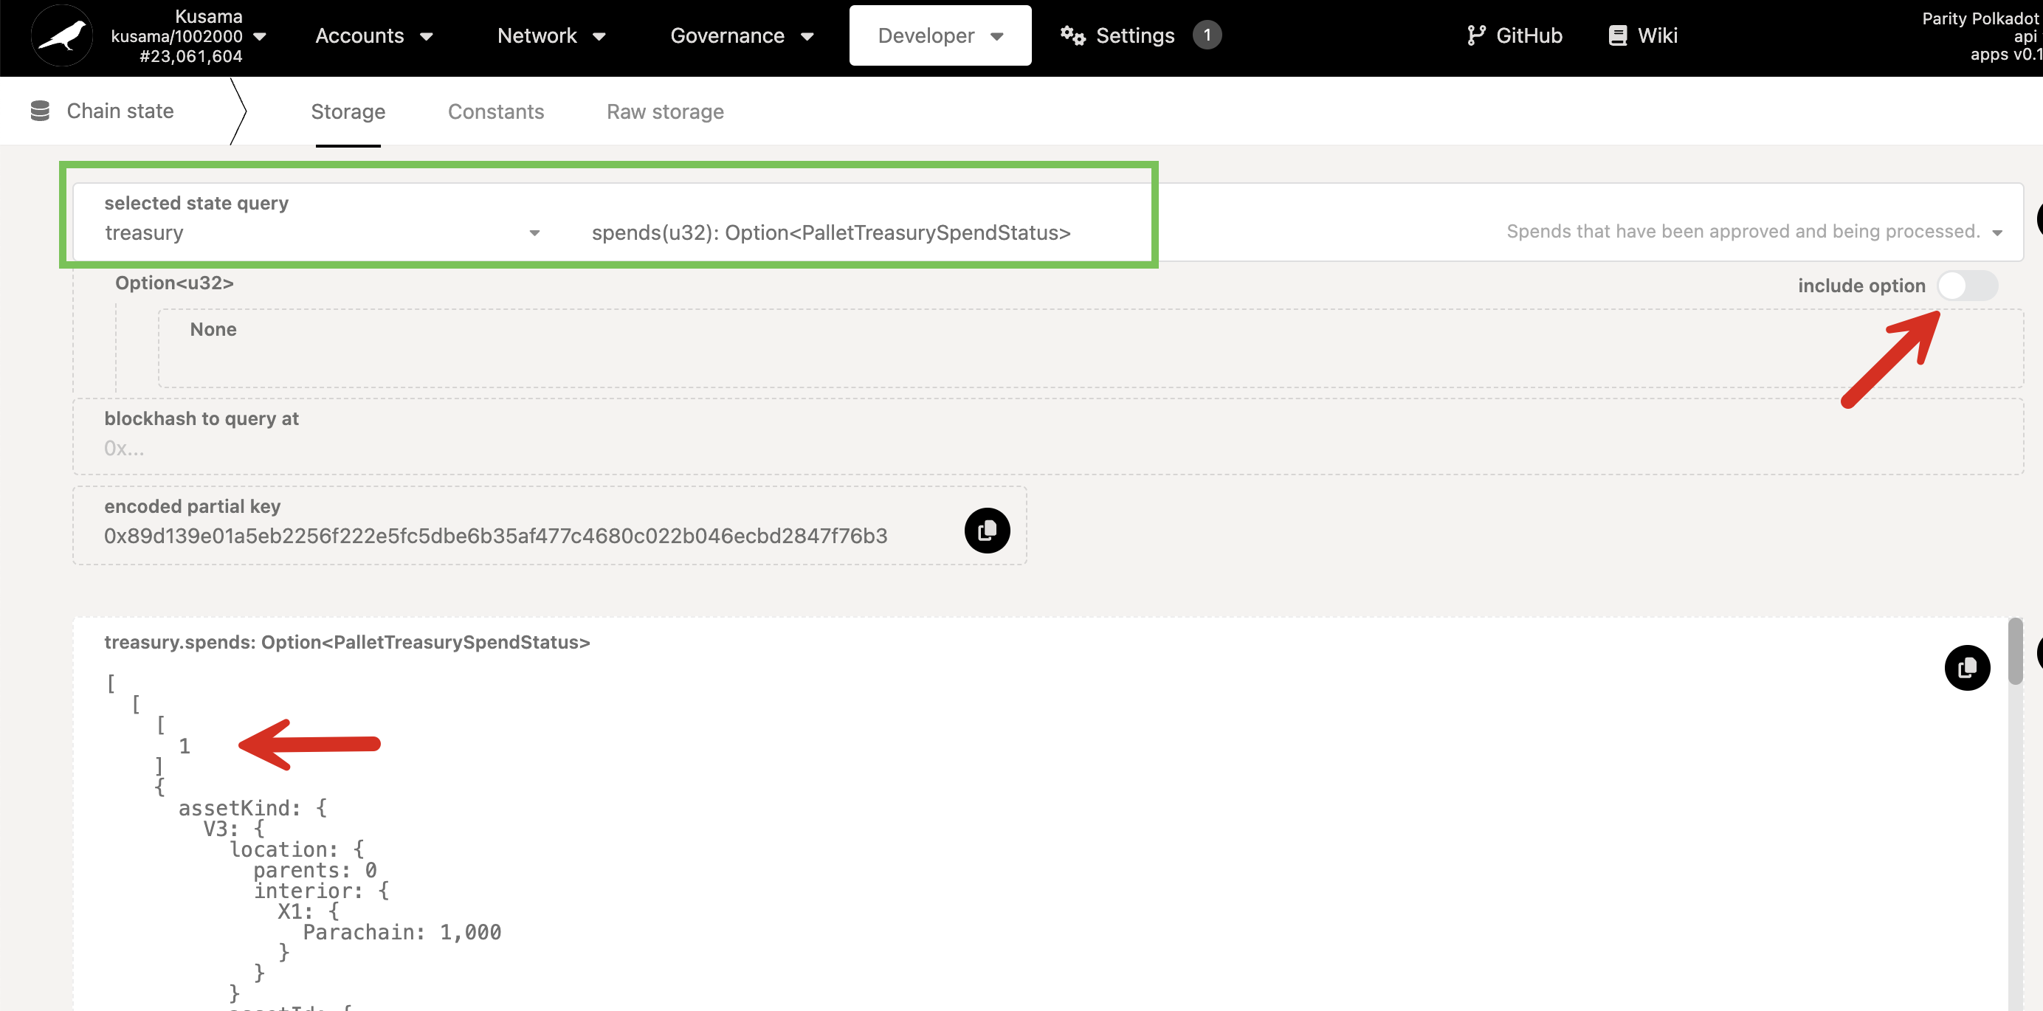Click the Chain state database icon

click(x=41, y=111)
